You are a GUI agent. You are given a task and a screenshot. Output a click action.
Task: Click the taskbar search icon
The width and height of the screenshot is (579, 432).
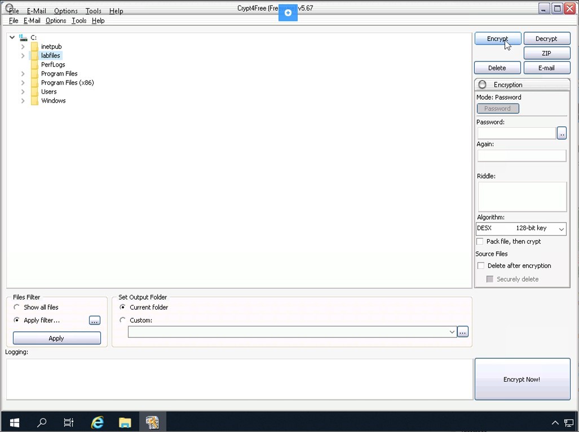pyautogui.click(x=42, y=422)
